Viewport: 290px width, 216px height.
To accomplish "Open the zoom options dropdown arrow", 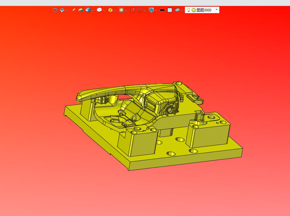I will [x=126, y=10].
